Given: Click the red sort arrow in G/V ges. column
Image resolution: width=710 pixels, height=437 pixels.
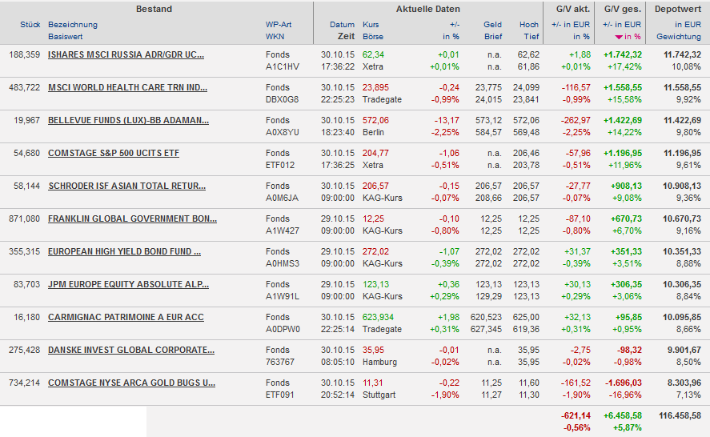Looking at the screenshot, I should pos(618,37).
